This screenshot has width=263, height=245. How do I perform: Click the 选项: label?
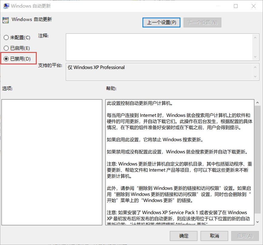7,88
